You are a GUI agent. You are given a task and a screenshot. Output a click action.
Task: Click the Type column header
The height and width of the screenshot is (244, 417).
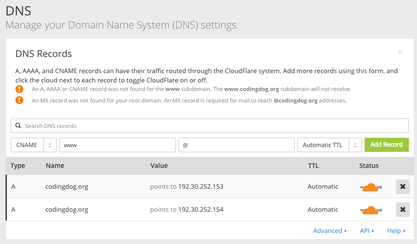coord(17,166)
